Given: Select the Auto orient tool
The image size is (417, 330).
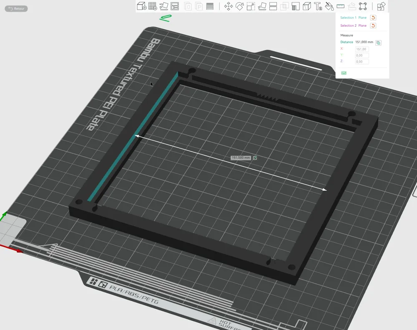Looking at the screenshot, I should pos(163,6).
